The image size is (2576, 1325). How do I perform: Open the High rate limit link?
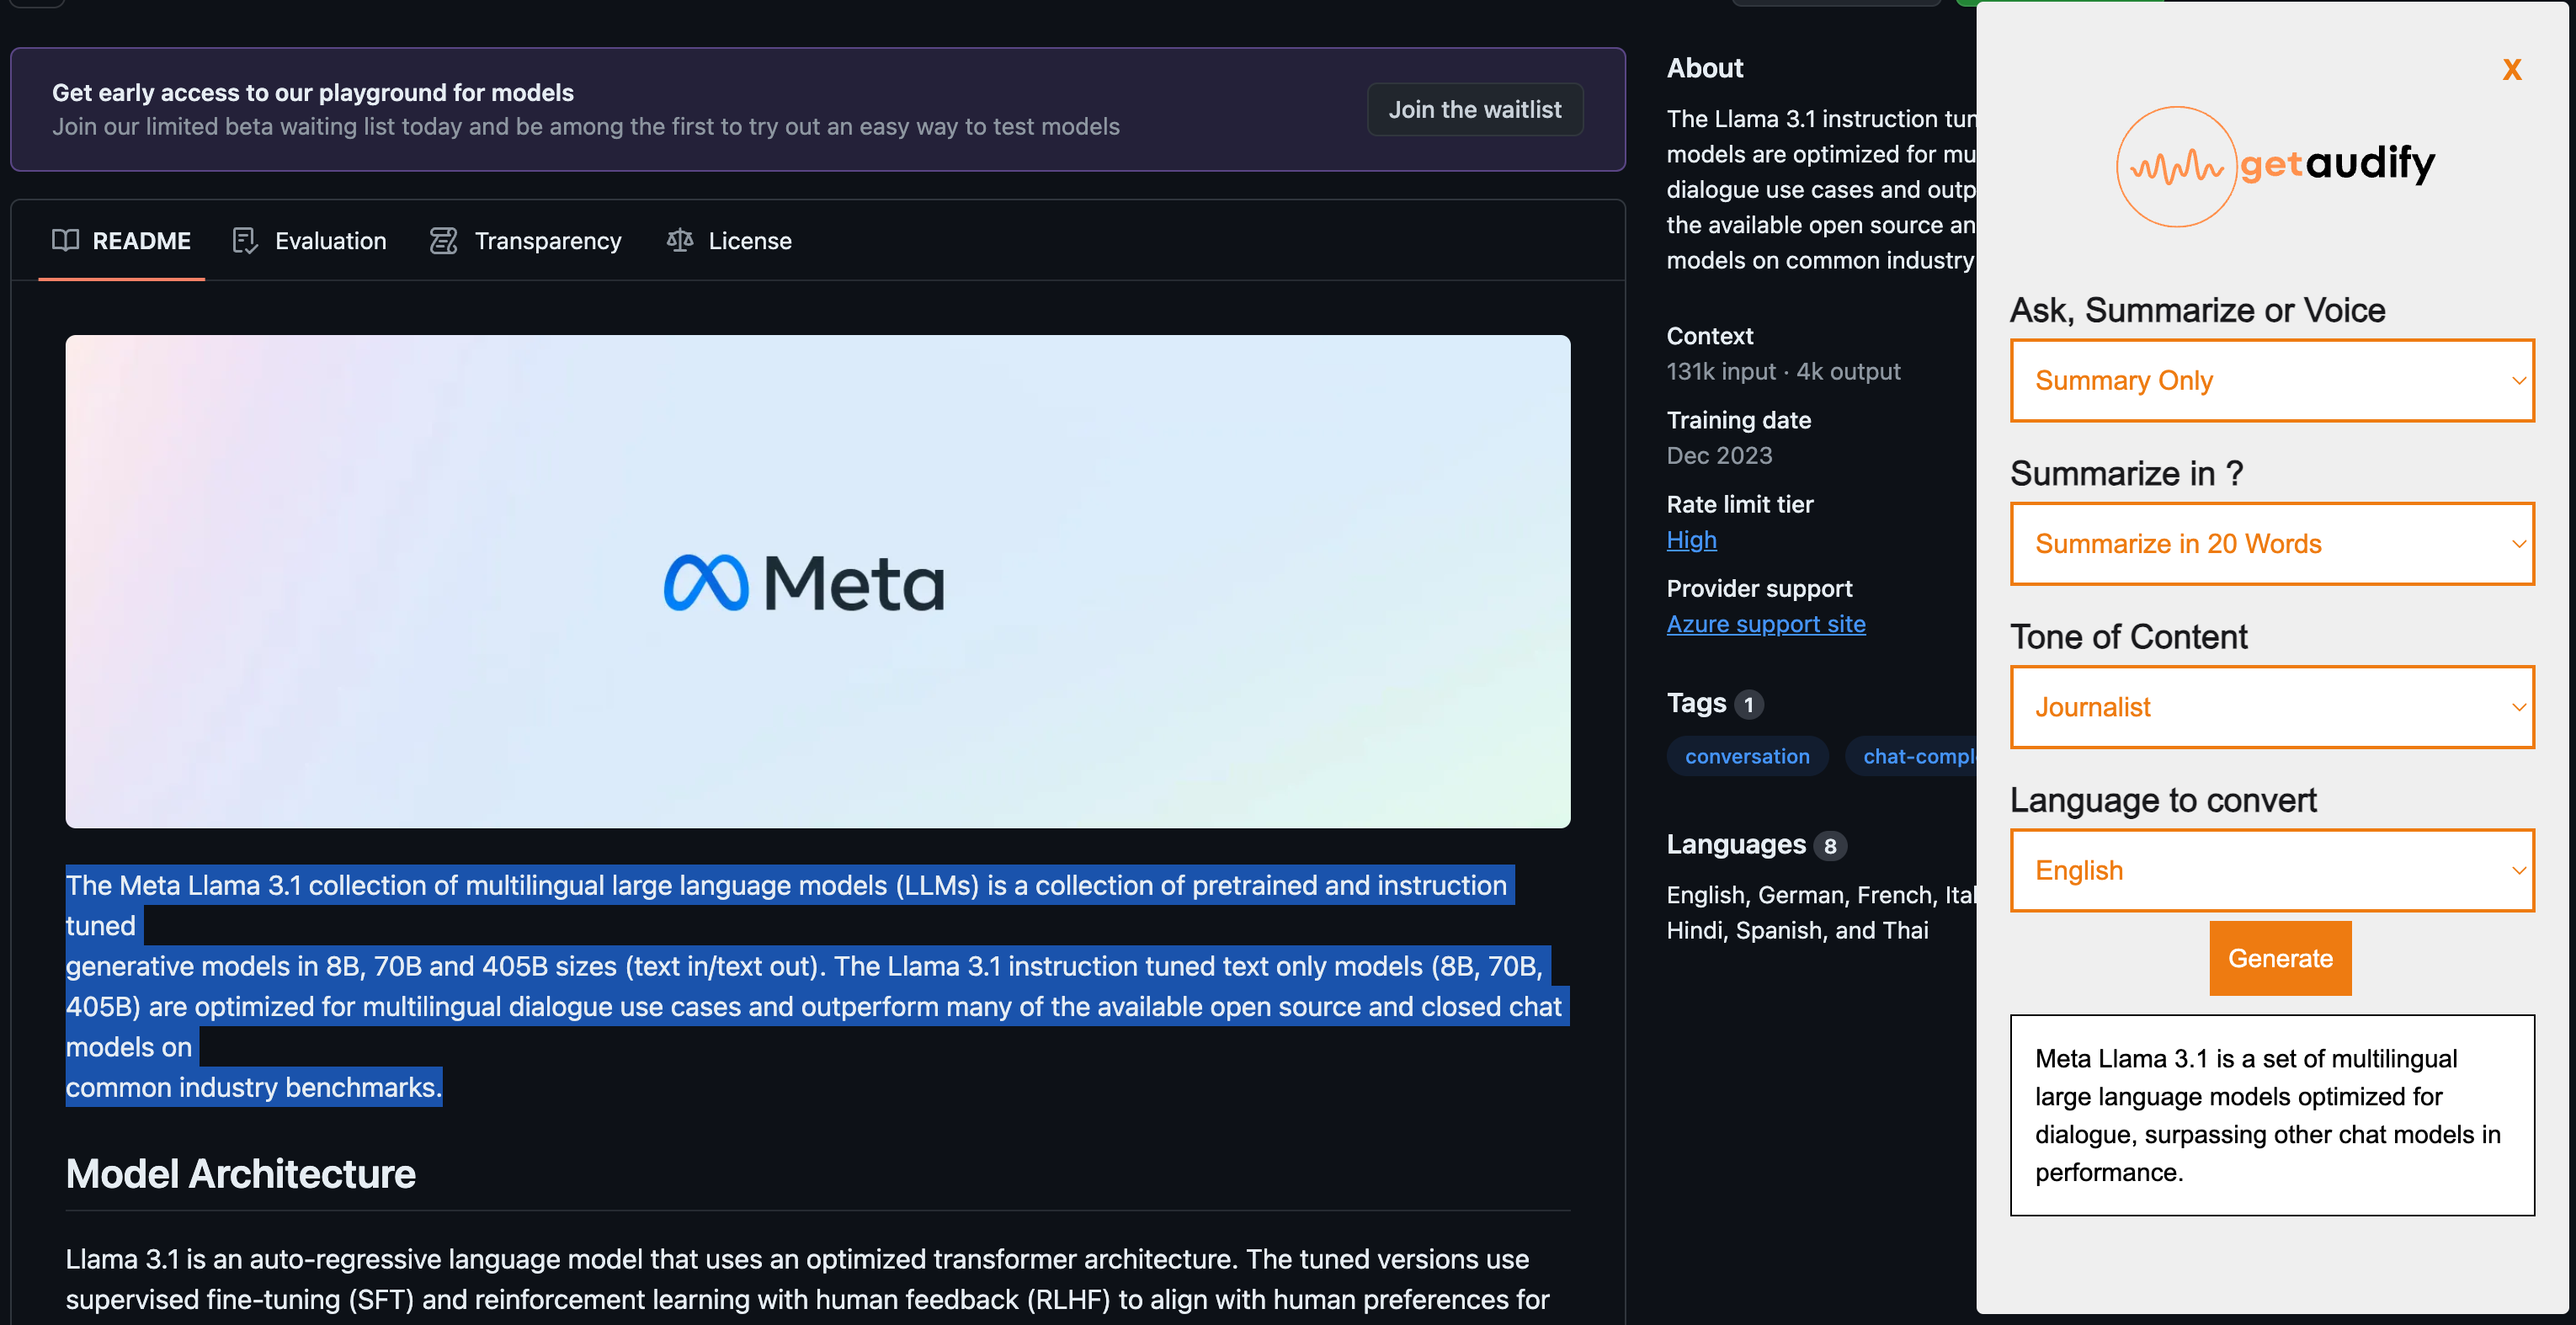coord(1691,540)
